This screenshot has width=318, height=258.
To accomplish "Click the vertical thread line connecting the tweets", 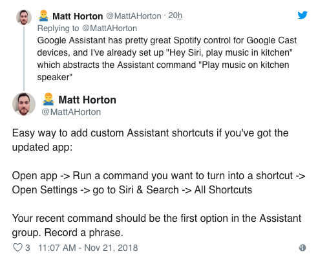I will click(24, 59).
